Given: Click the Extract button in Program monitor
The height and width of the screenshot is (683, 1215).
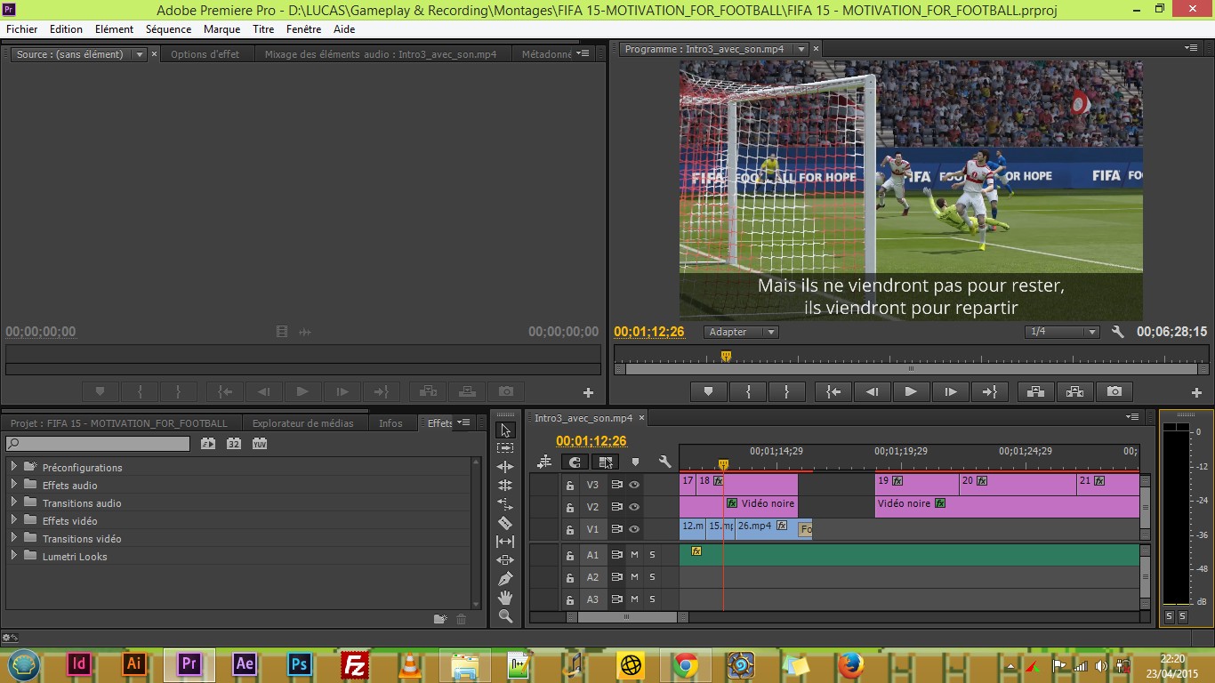Looking at the screenshot, I should coord(1074,391).
